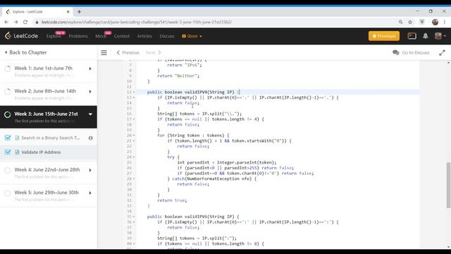Open the playground terminal icon

coord(412,36)
